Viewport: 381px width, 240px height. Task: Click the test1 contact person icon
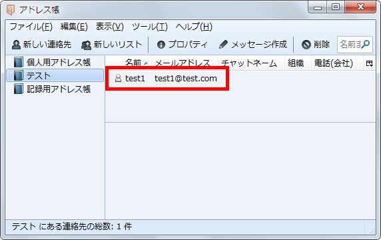click(x=118, y=78)
